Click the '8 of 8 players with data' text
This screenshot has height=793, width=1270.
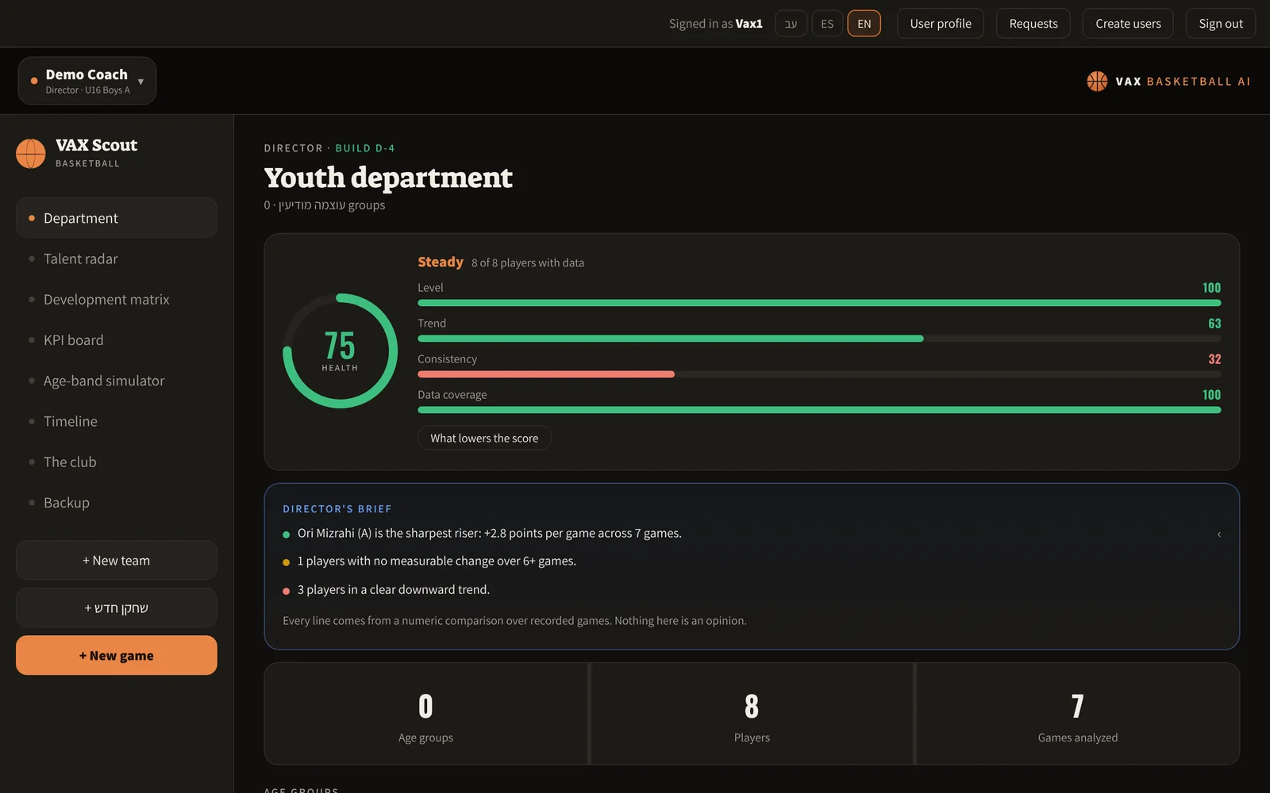pyautogui.click(x=528, y=263)
